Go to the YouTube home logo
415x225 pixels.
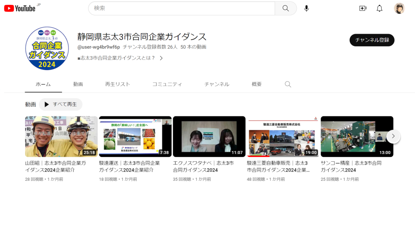(x=20, y=9)
